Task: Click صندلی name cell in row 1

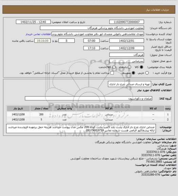Action: pos(109,114)
